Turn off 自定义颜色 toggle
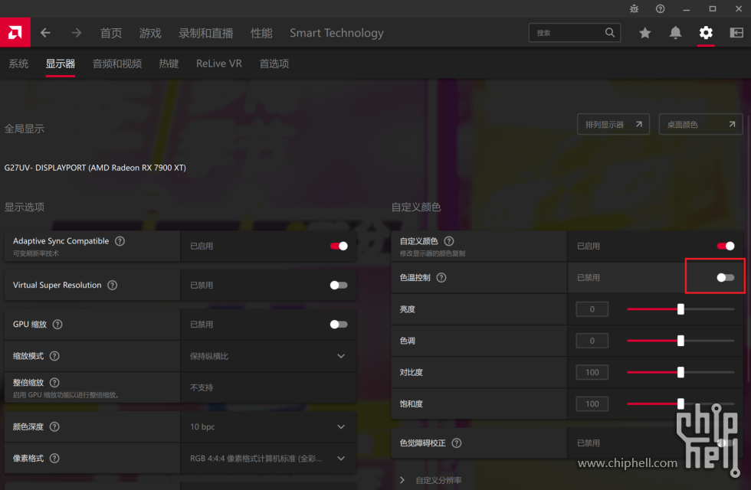This screenshot has width=751, height=490. point(726,246)
